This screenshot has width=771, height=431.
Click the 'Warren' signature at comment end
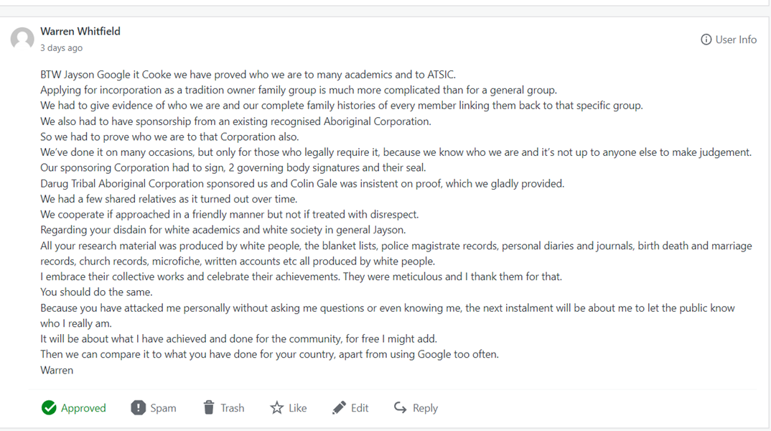pyautogui.click(x=57, y=370)
